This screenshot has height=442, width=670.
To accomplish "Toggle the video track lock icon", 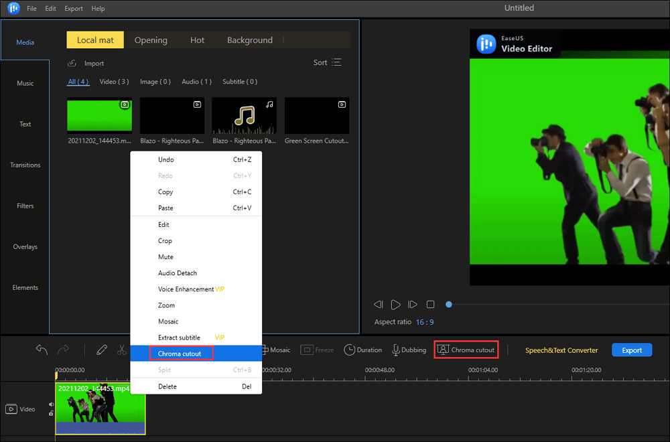I will click(51, 414).
